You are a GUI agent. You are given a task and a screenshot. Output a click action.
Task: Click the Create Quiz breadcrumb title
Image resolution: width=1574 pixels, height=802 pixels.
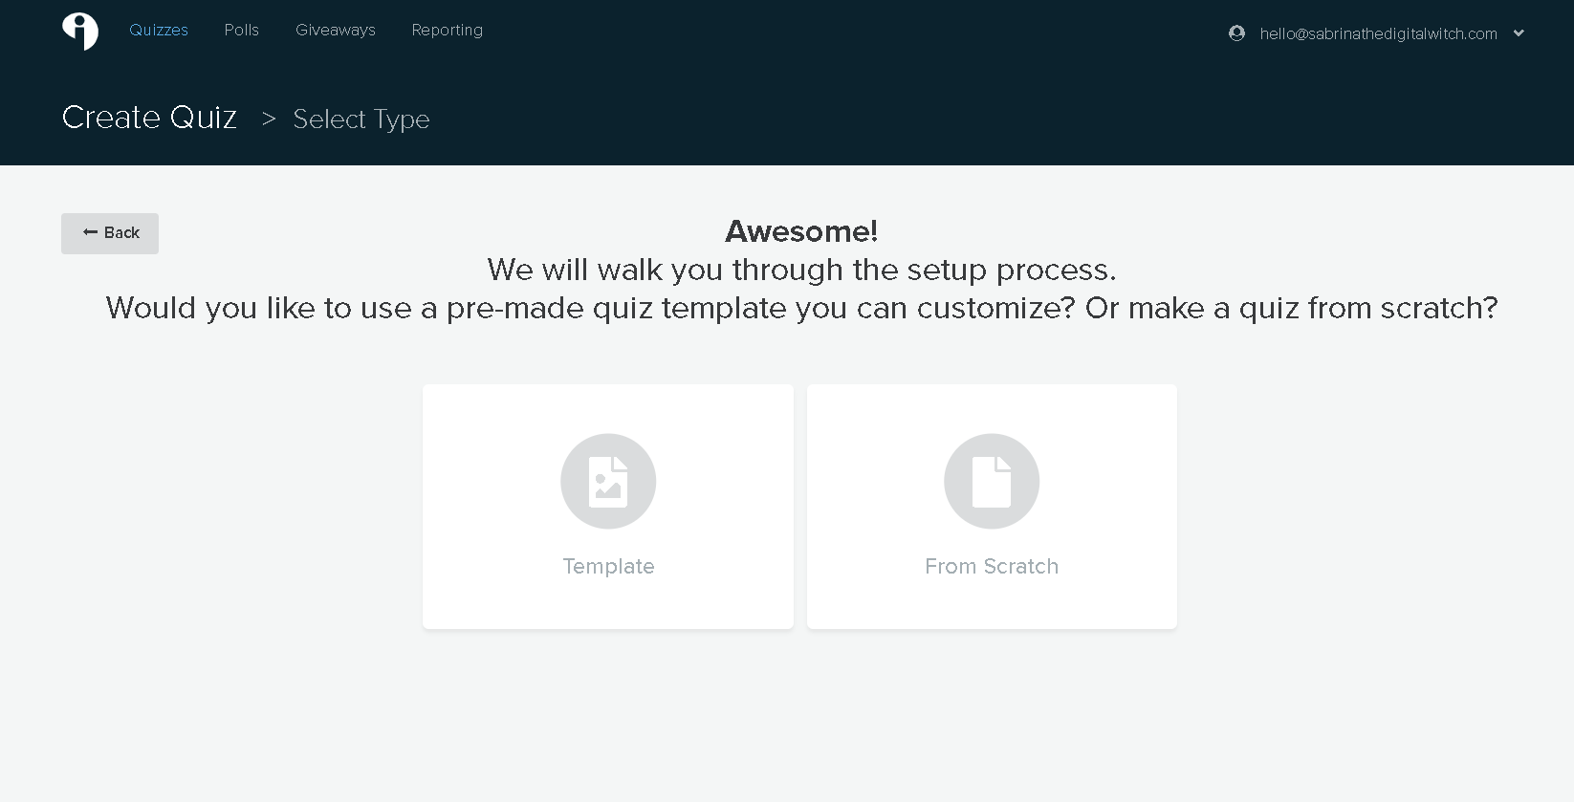149,118
